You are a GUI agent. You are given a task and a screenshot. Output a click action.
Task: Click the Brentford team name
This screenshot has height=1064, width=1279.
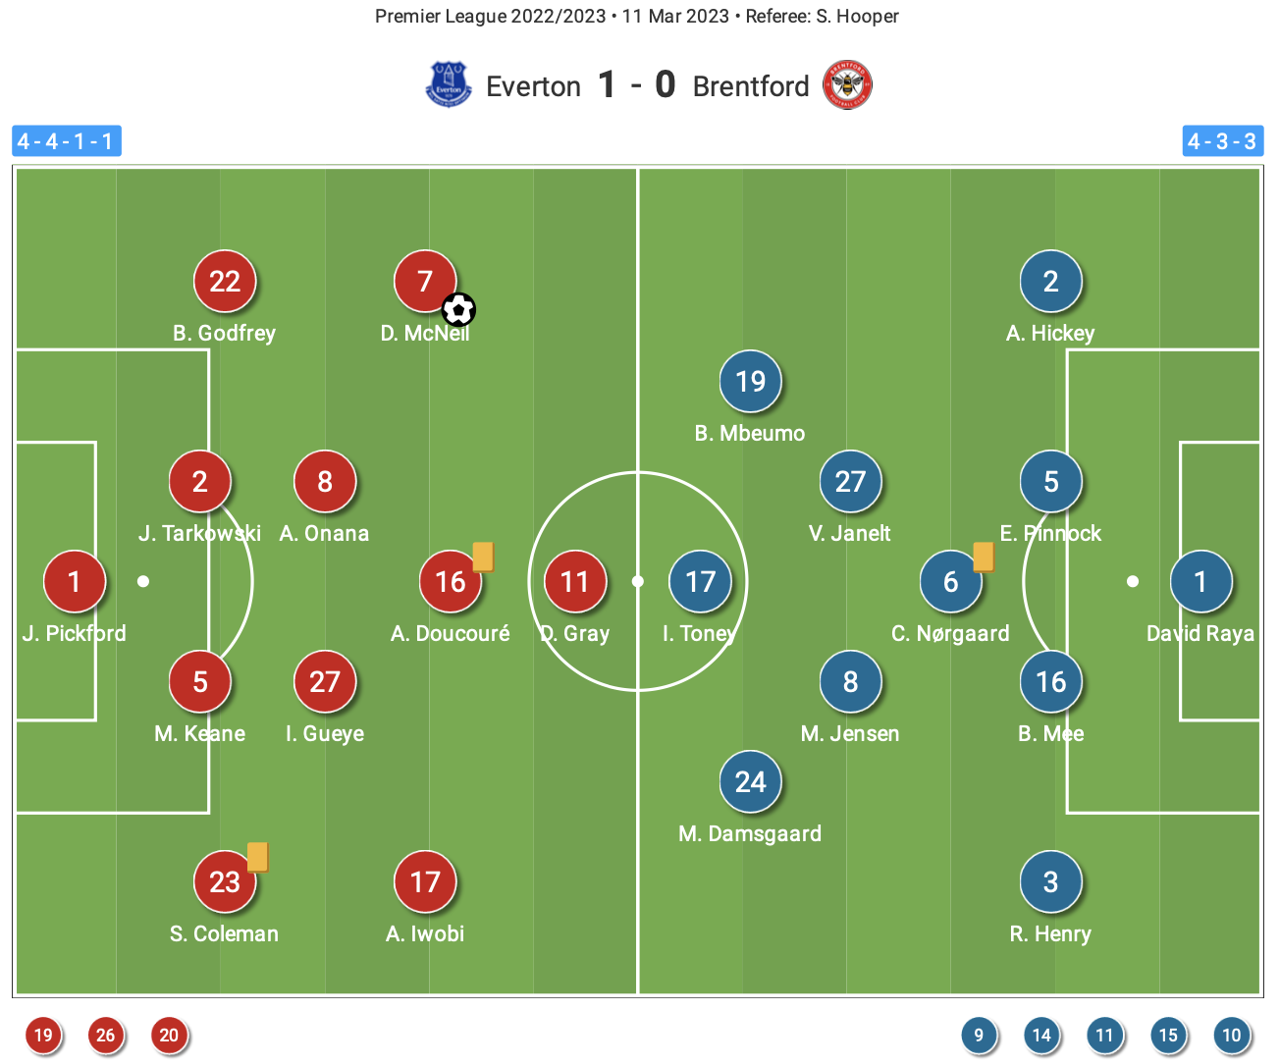(x=751, y=86)
